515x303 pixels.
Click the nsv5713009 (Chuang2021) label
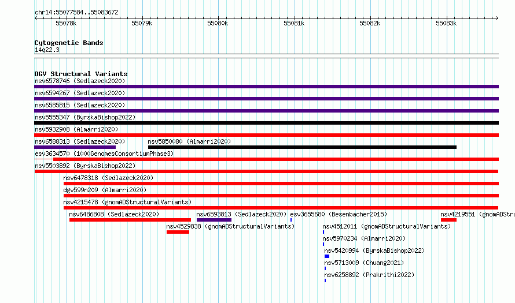[x=364, y=263]
